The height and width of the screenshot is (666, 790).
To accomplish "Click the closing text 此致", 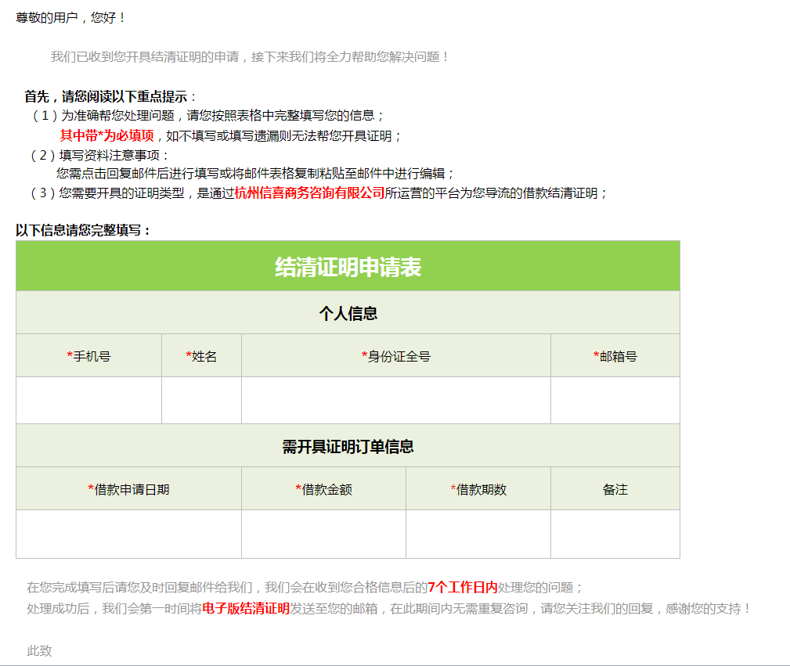I will pyautogui.click(x=39, y=650).
